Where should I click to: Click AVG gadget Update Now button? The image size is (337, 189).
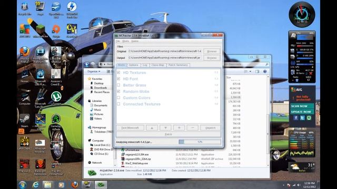(x=302, y=112)
